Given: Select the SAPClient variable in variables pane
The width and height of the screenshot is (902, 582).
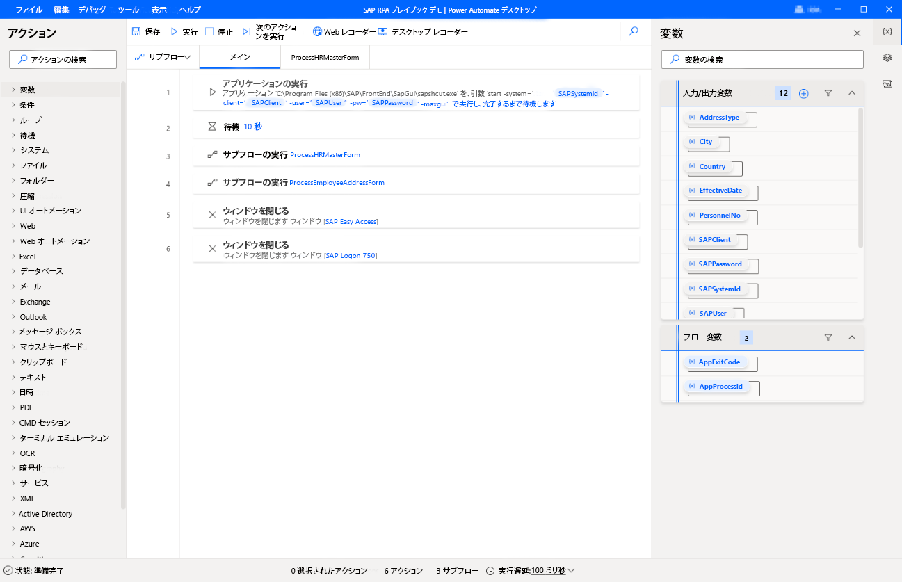Looking at the screenshot, I should point(714,240).
